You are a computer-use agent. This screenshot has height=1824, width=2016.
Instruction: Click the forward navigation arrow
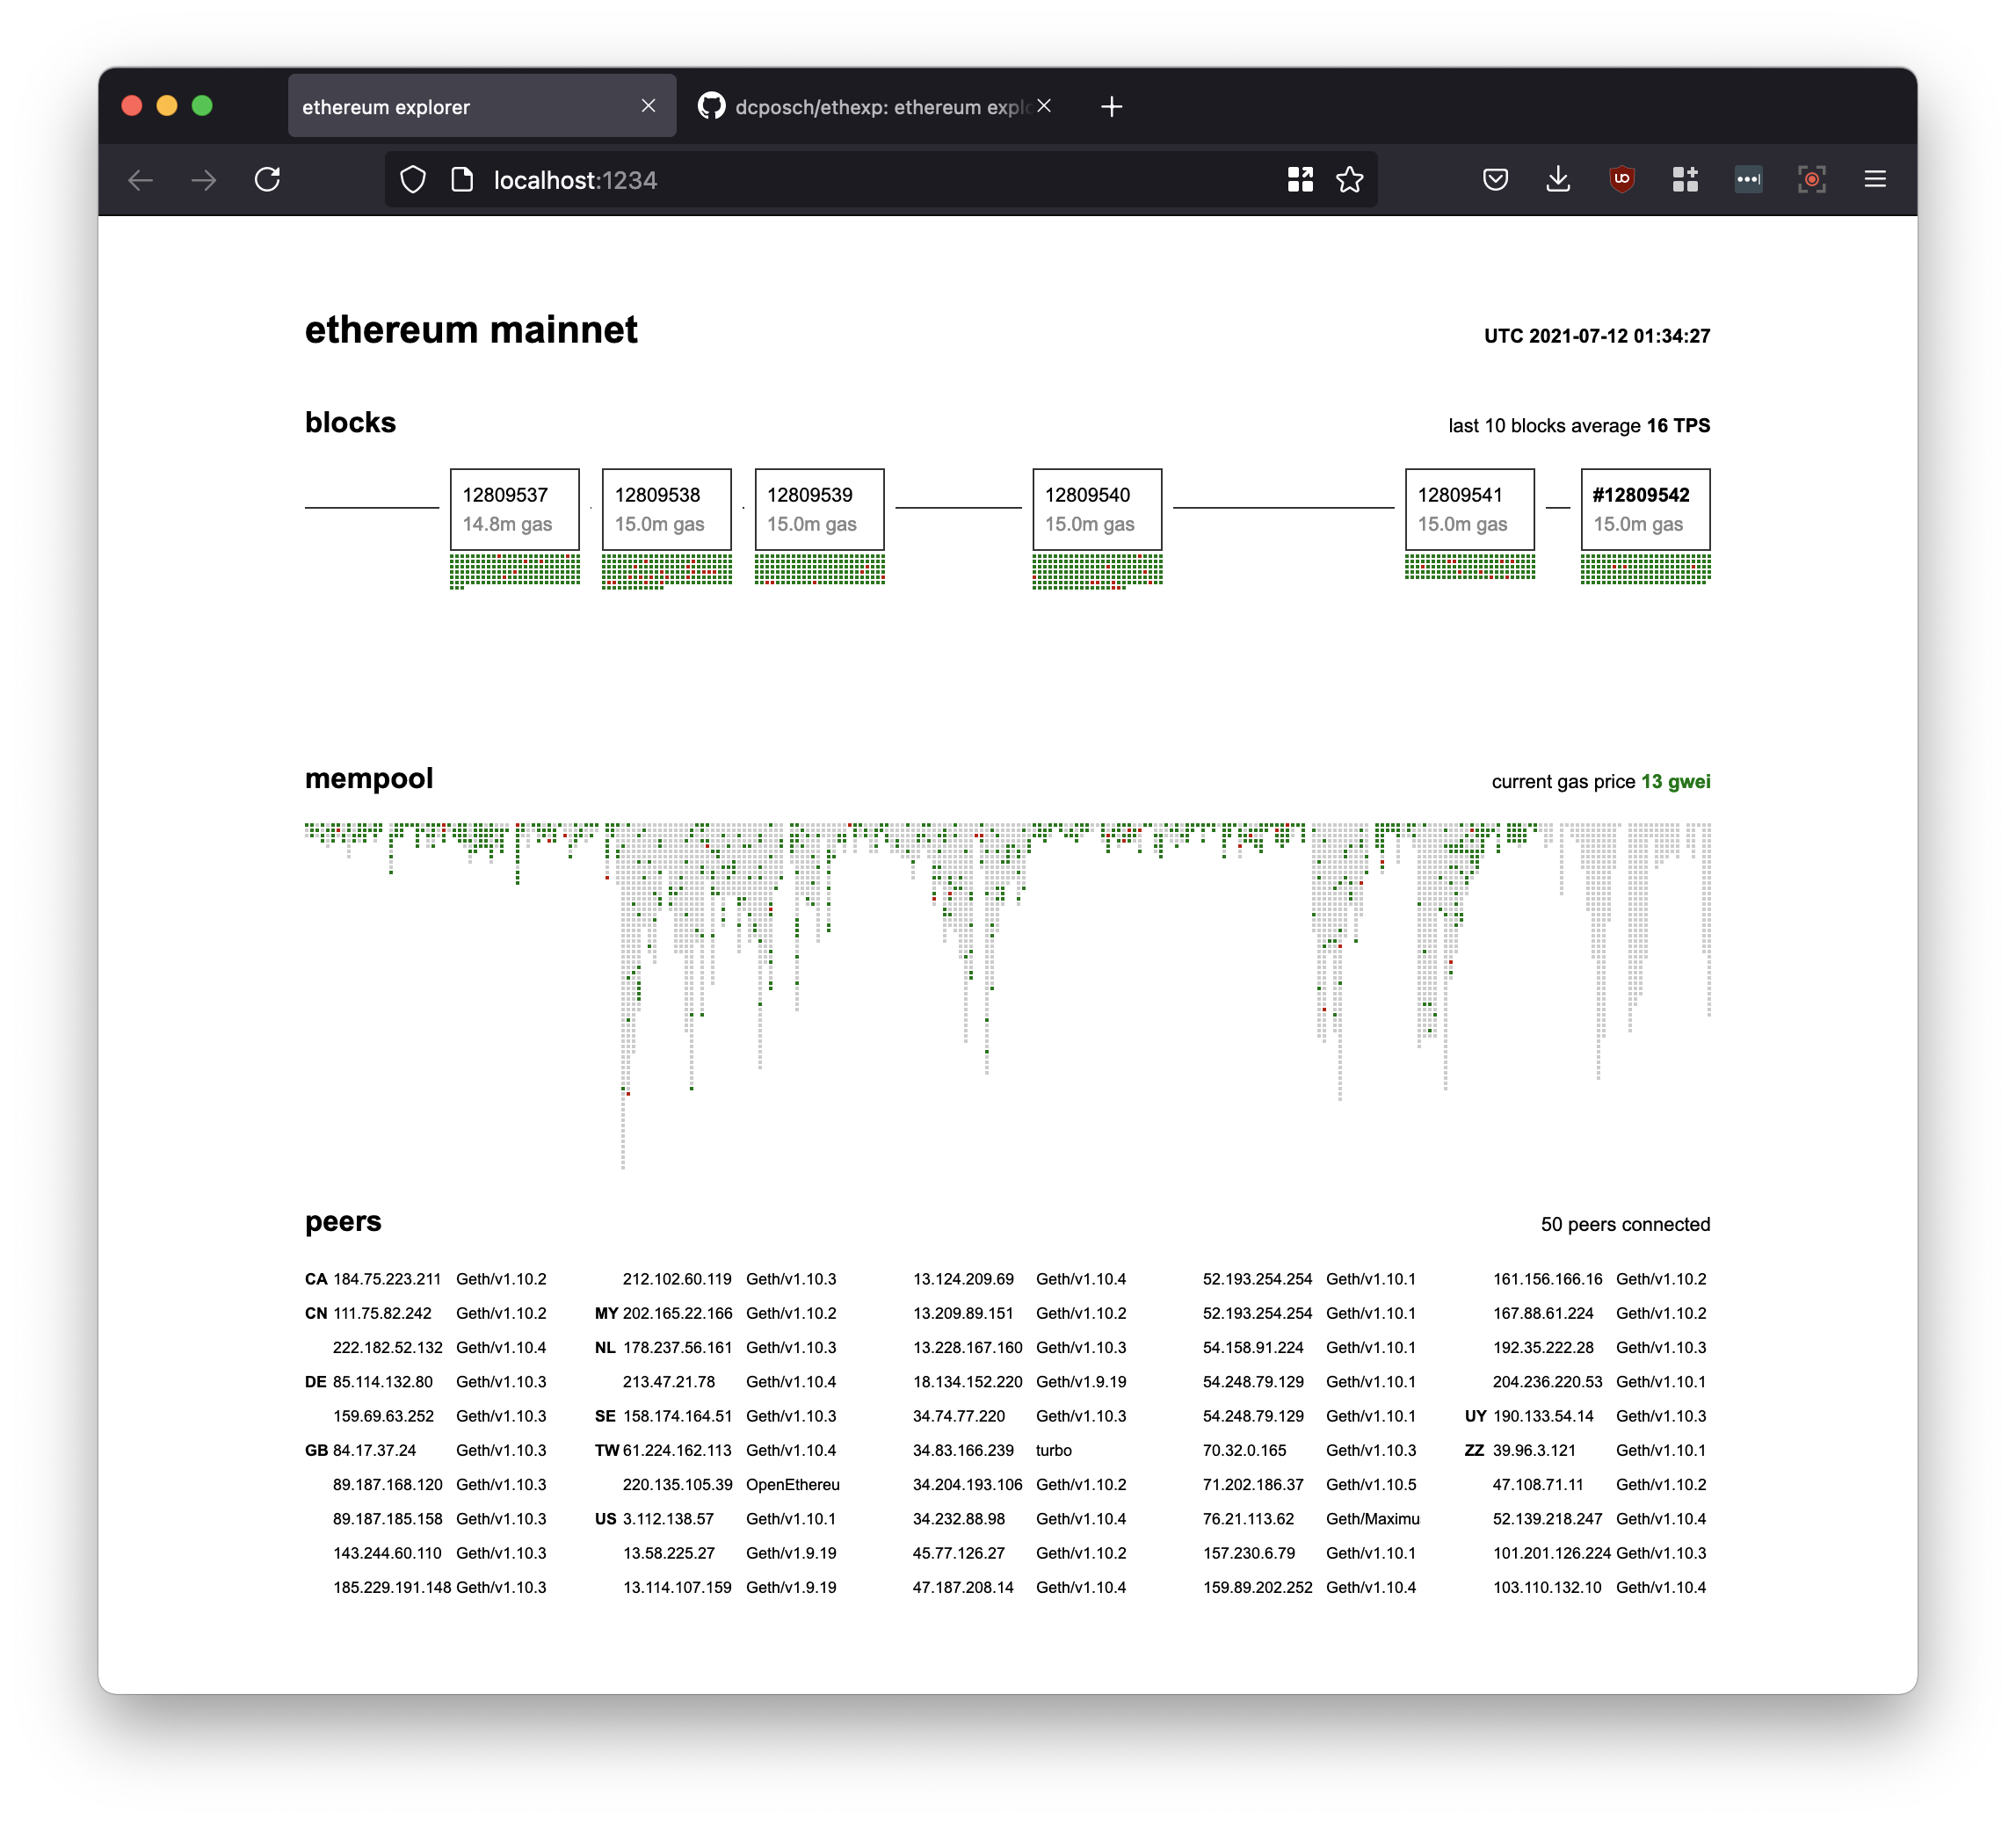(204, 180)
